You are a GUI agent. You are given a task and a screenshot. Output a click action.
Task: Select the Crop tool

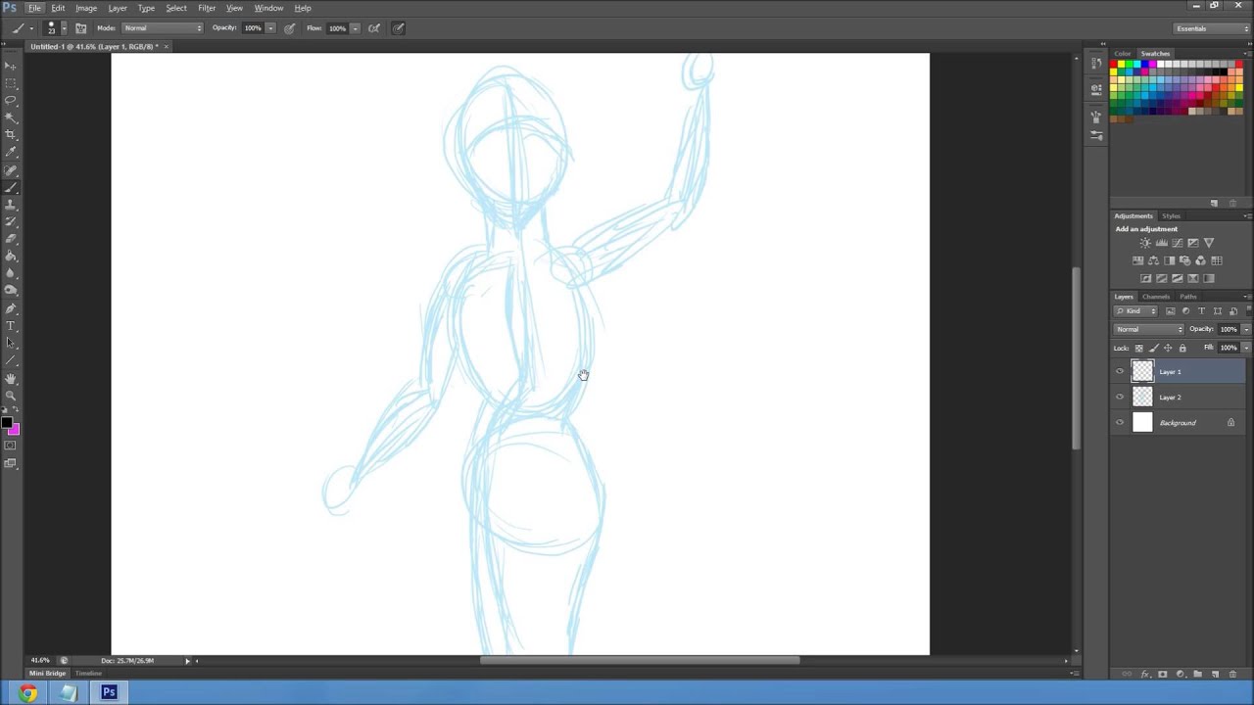(11, 135)
